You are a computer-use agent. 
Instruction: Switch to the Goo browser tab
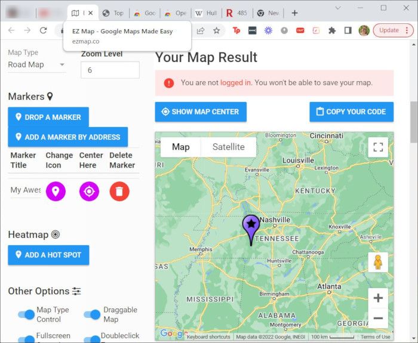pyautogui.click(x=145, y=13)
